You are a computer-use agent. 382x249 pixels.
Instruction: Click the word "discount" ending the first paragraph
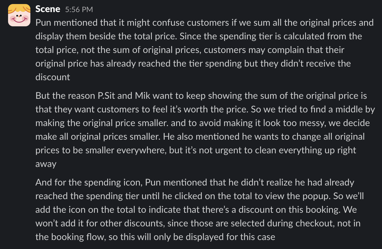click(x=53, y=77)
